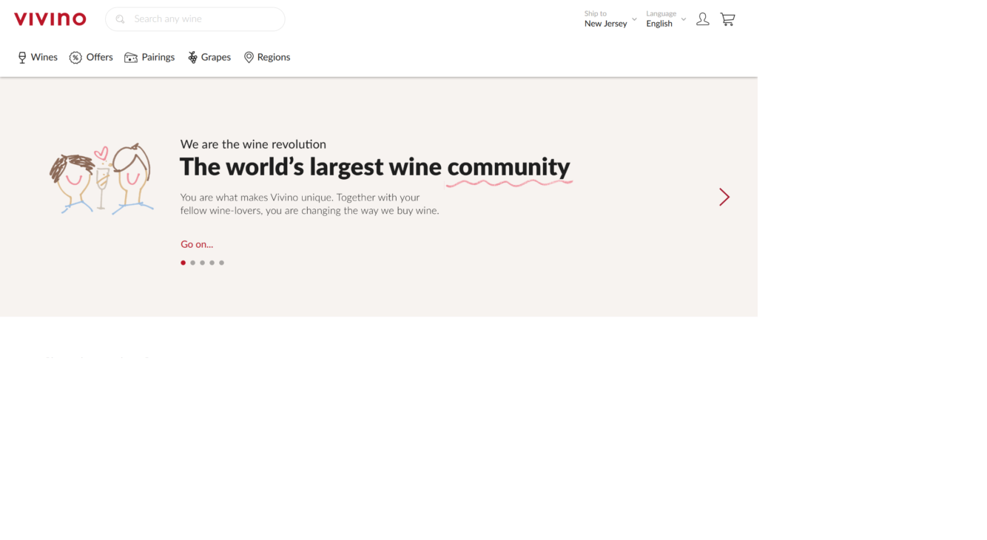Select the second carousel dot
This screenshot has width=987, height=540.
(192, 263)
